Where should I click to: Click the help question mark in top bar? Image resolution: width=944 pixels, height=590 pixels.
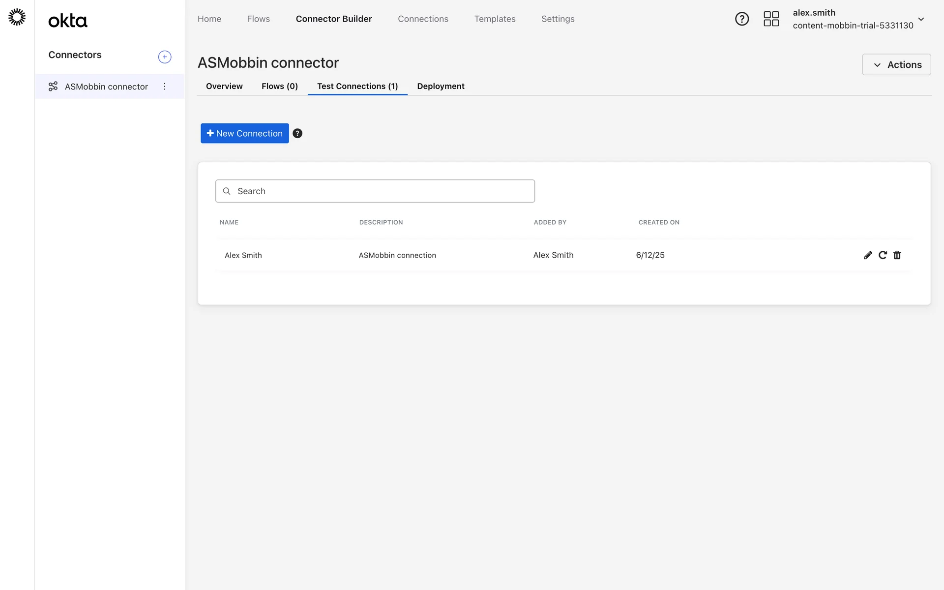741,19
